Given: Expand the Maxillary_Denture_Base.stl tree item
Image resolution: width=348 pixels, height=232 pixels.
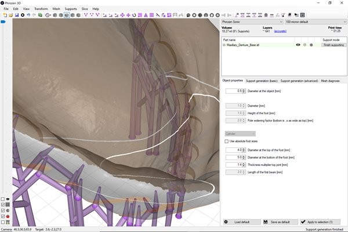Looking at the screenshot, I should [x=224, y=45].
